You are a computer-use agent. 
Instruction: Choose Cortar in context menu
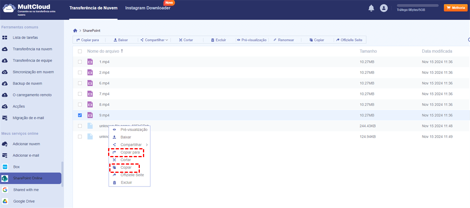(129, 160)
